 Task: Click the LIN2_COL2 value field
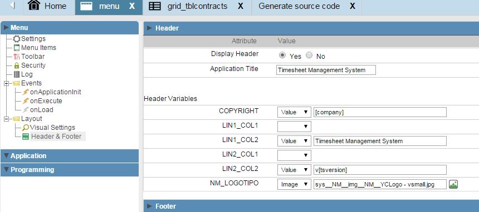[x=380, y=170]
